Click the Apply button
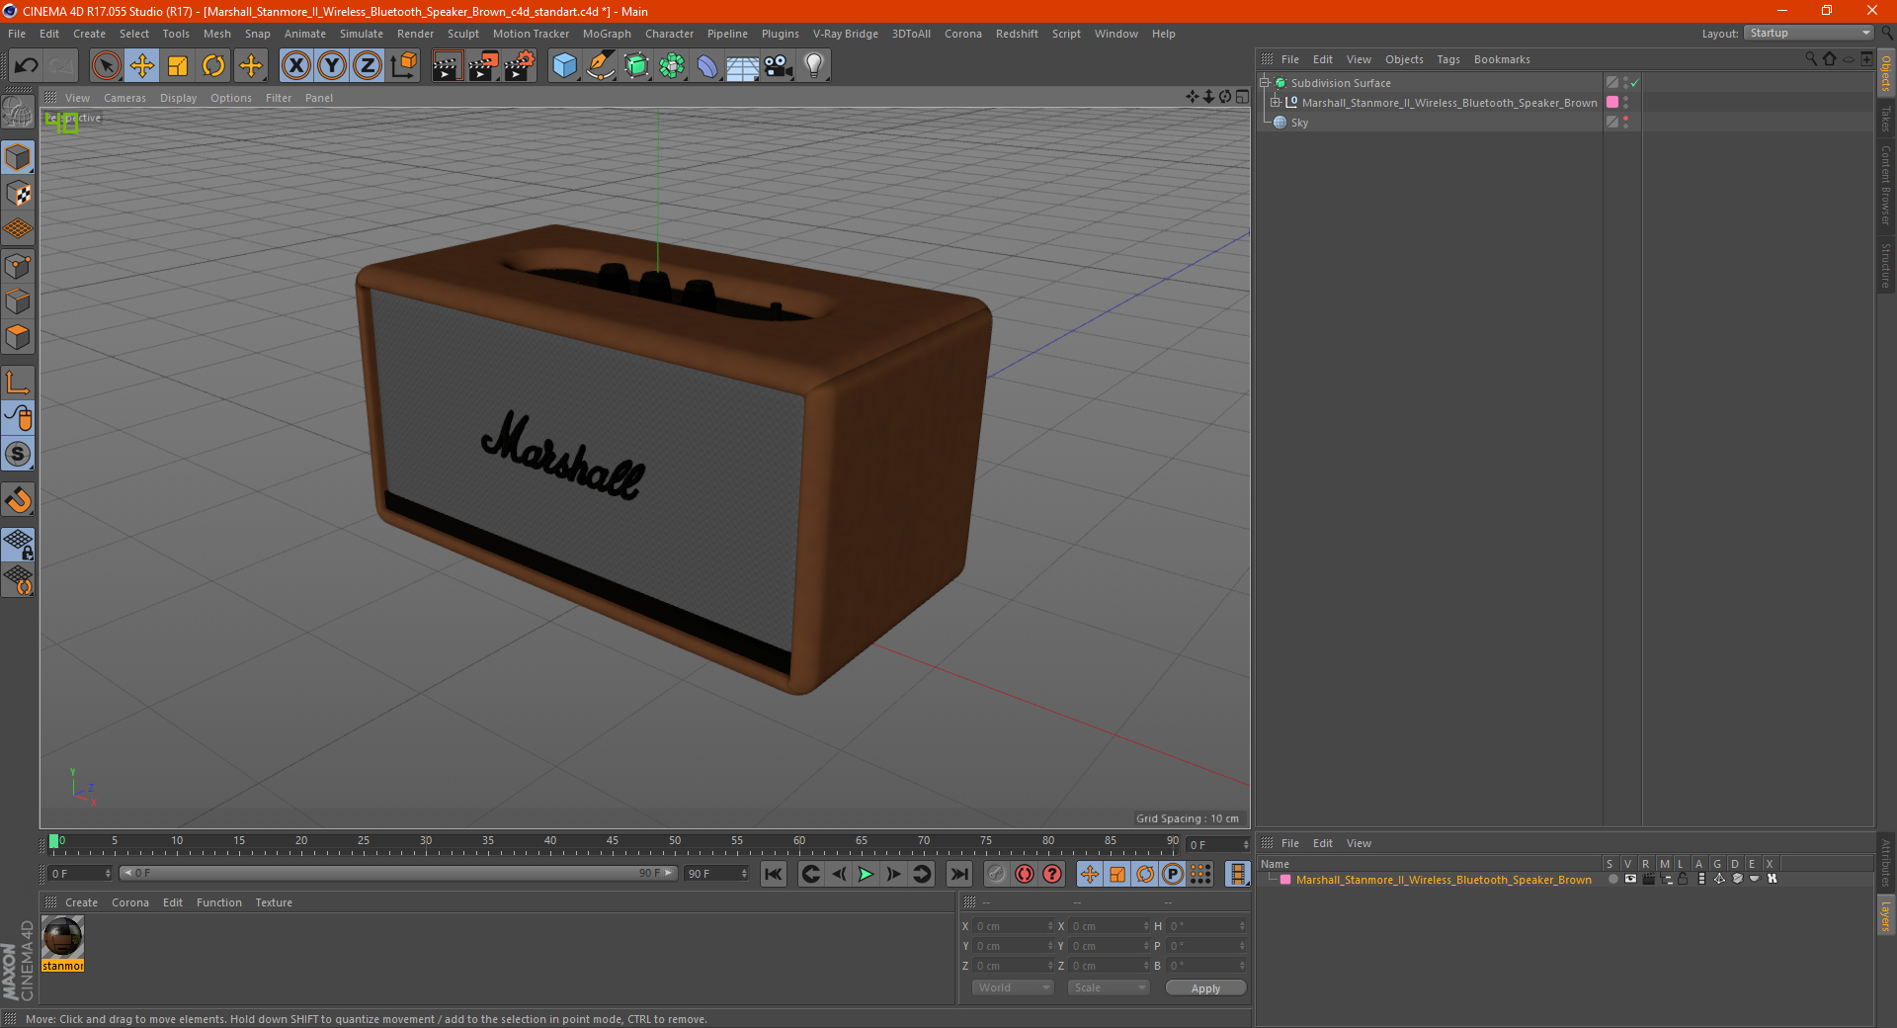This screenshot has height=1028, width=1897. [x=1205, y=987]
